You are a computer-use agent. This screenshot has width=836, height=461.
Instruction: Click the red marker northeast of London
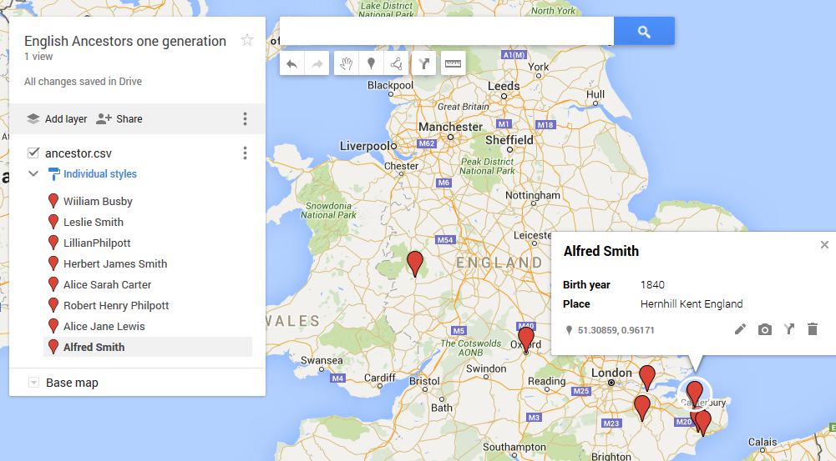tap(646, 378)
